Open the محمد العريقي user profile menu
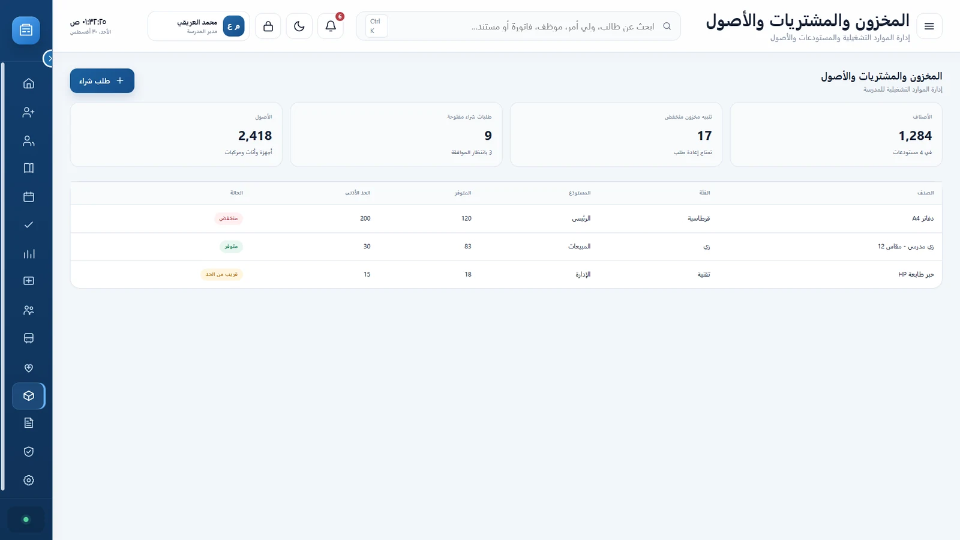Viewport: 960px width, 540px height. (199, 26)
